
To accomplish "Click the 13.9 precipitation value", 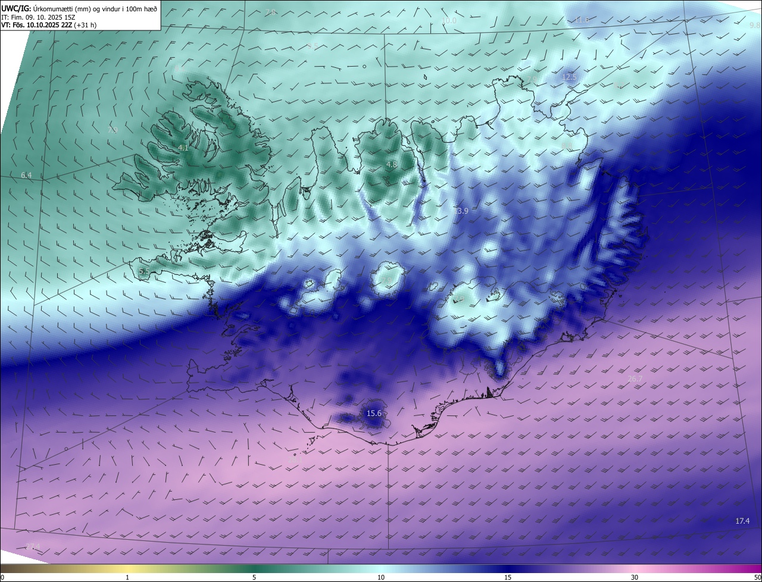I will pos(461,211).
